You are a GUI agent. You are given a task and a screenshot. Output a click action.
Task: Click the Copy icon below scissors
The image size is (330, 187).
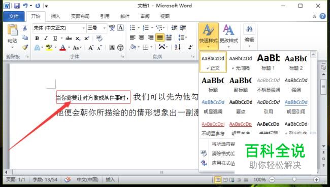coord(25,38)
